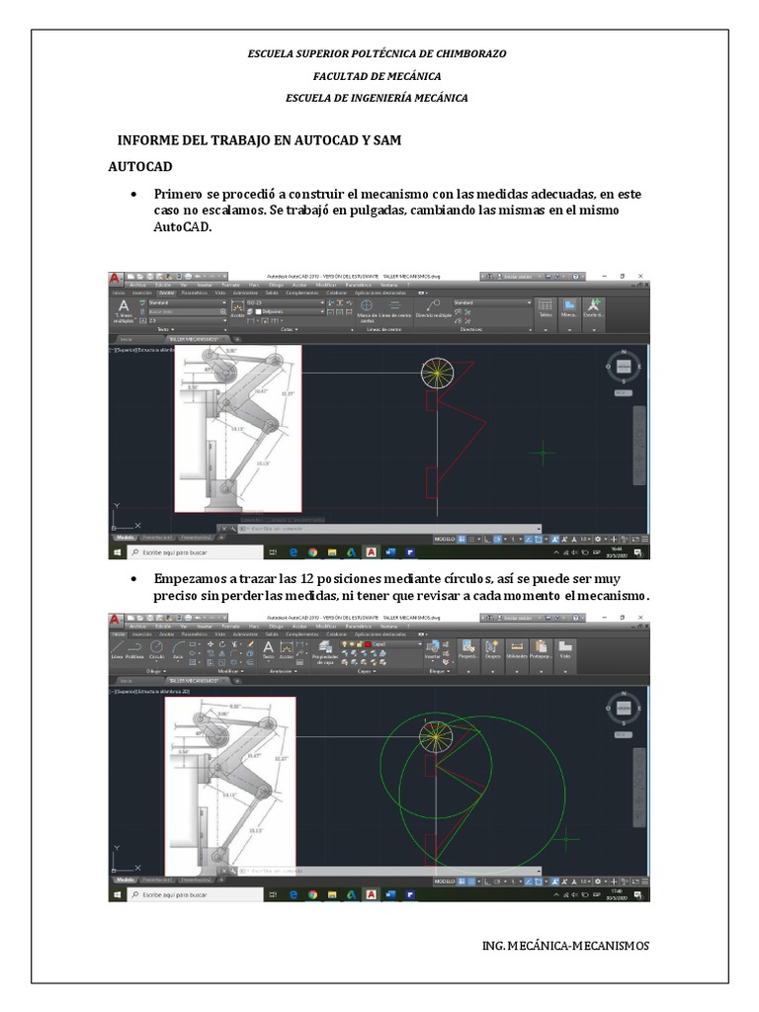Open the Paramétrico ribbon tab in upper screenshot

(195, 293)
